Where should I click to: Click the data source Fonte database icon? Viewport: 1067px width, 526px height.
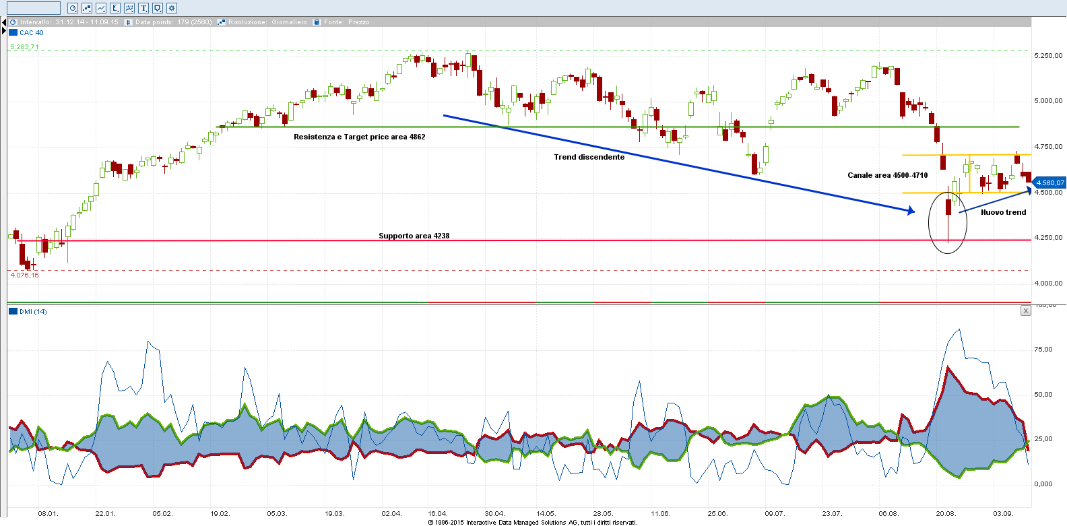click(x=317, y=22)
